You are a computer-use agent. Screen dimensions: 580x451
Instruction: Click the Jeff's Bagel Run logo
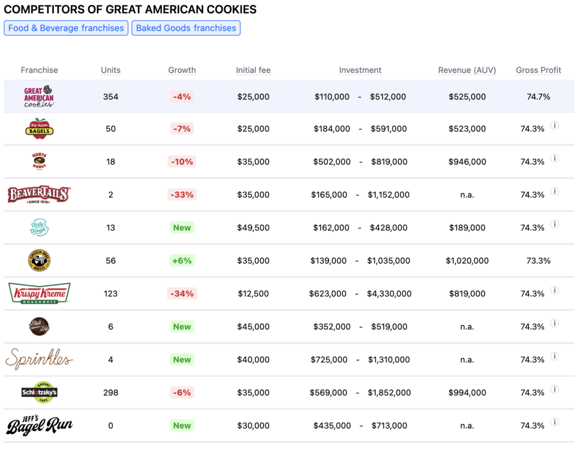click(x=39, y=425)
